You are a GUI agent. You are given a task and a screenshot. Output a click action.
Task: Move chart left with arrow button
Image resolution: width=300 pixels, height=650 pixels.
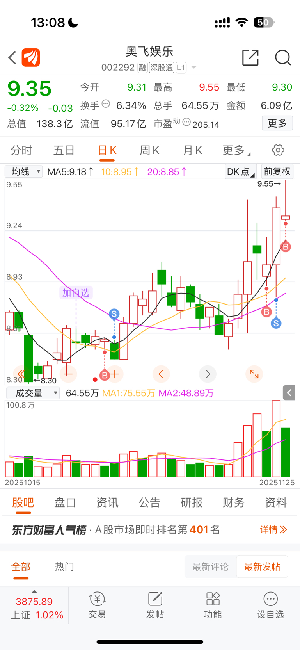tap(161, 374)
